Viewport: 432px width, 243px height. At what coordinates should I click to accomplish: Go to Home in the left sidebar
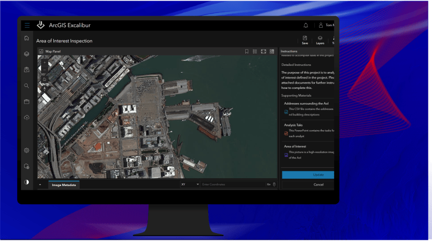coord(27,38)
